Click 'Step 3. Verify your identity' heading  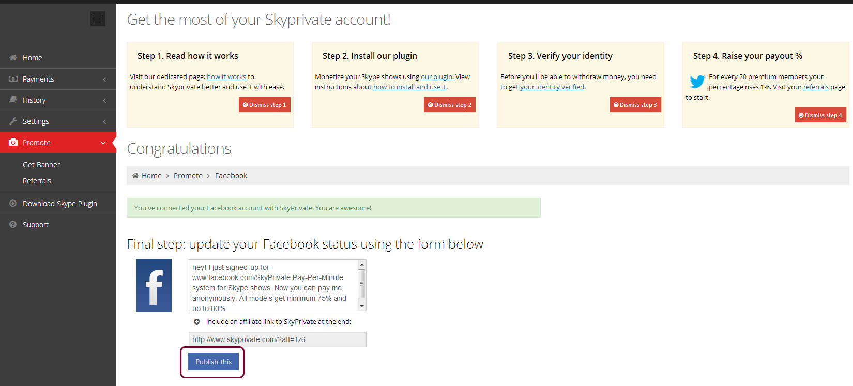tap(560, 56)
